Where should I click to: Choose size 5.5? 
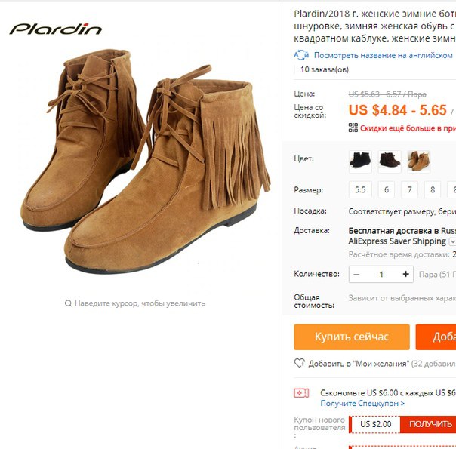click(x=360, y=189)
